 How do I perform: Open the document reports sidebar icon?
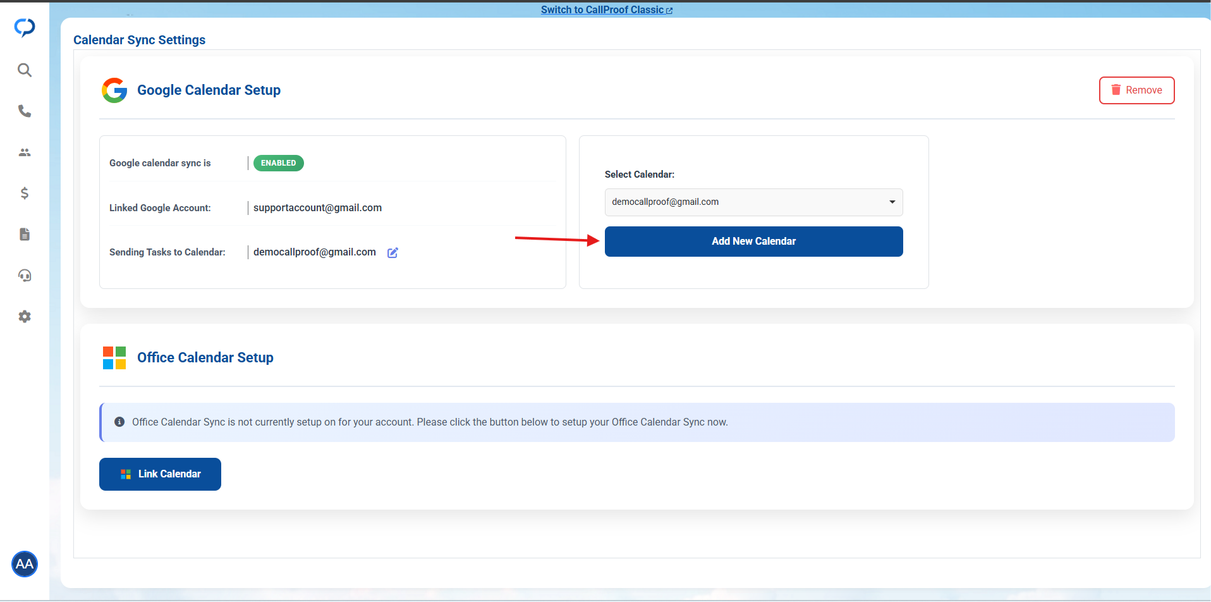tap(25, 235)
